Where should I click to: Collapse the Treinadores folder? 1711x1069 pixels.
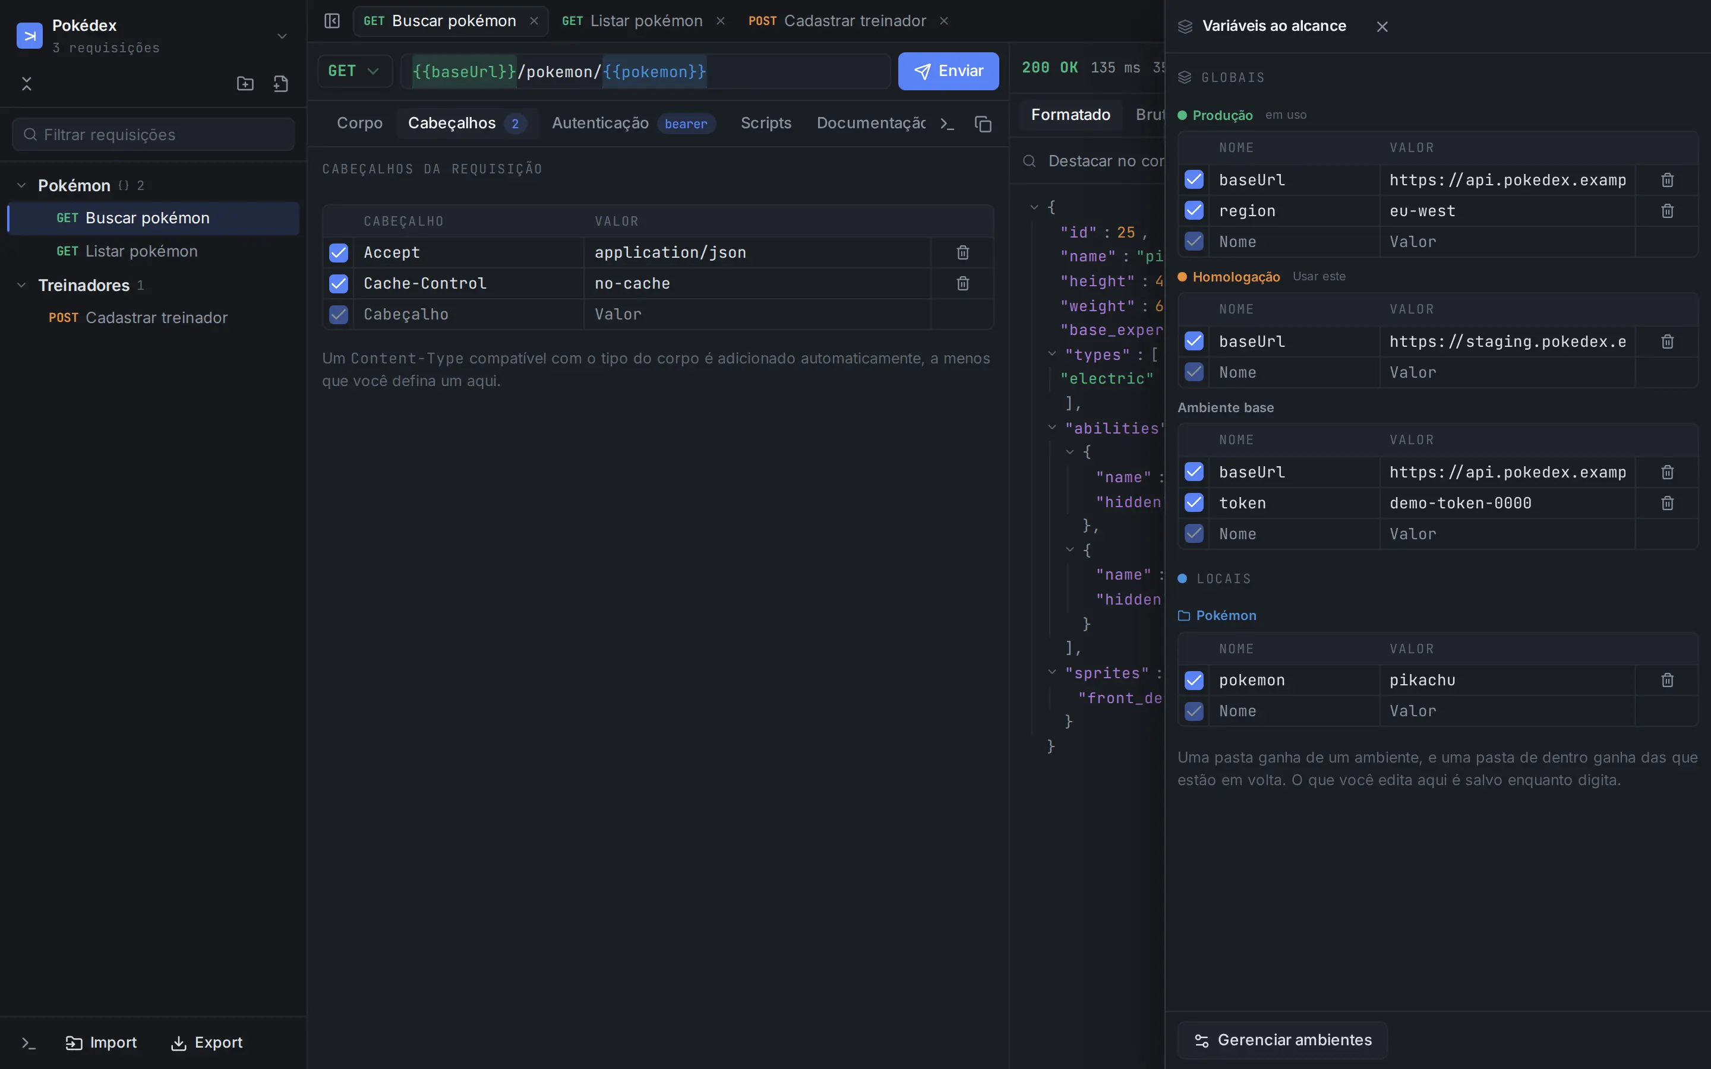click(x=21, y=285)
